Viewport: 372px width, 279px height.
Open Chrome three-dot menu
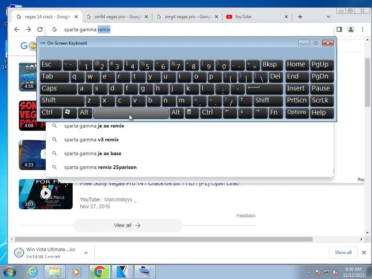click(363, 29)
